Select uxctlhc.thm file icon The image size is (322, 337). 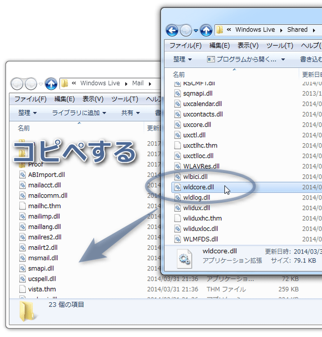coord(177,145)
